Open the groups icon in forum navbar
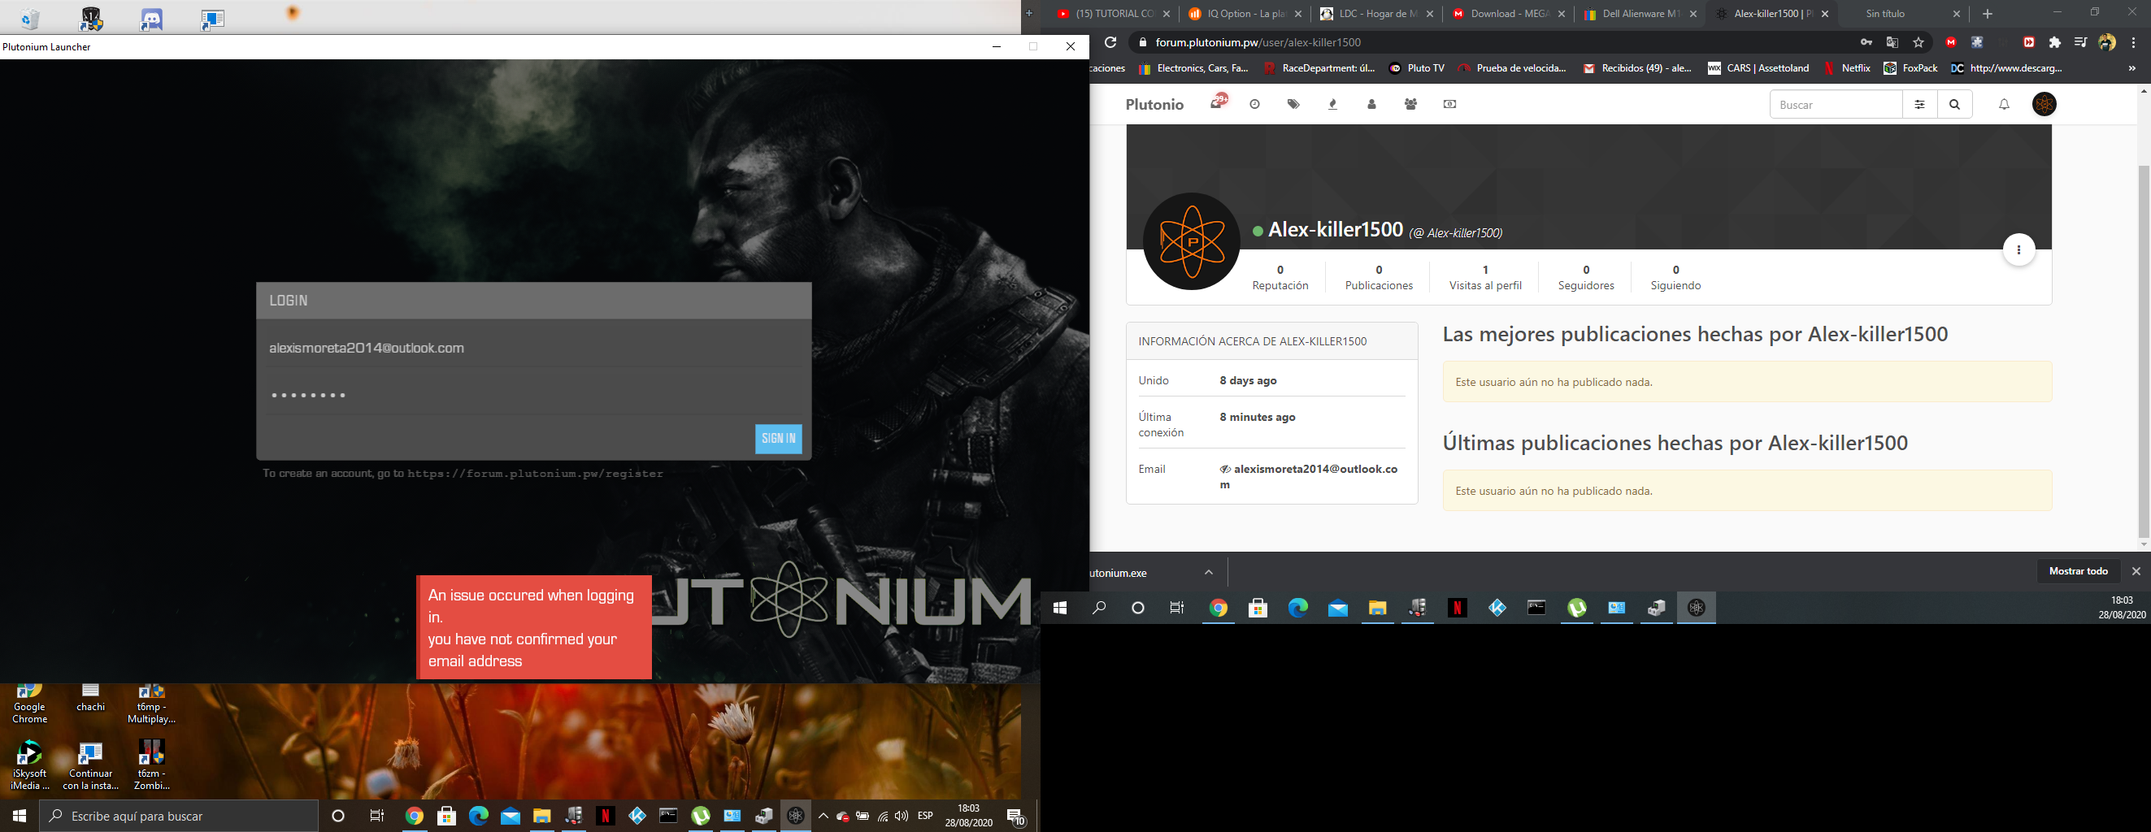This screenshot has height=832, width=2151. [1410, 104]
